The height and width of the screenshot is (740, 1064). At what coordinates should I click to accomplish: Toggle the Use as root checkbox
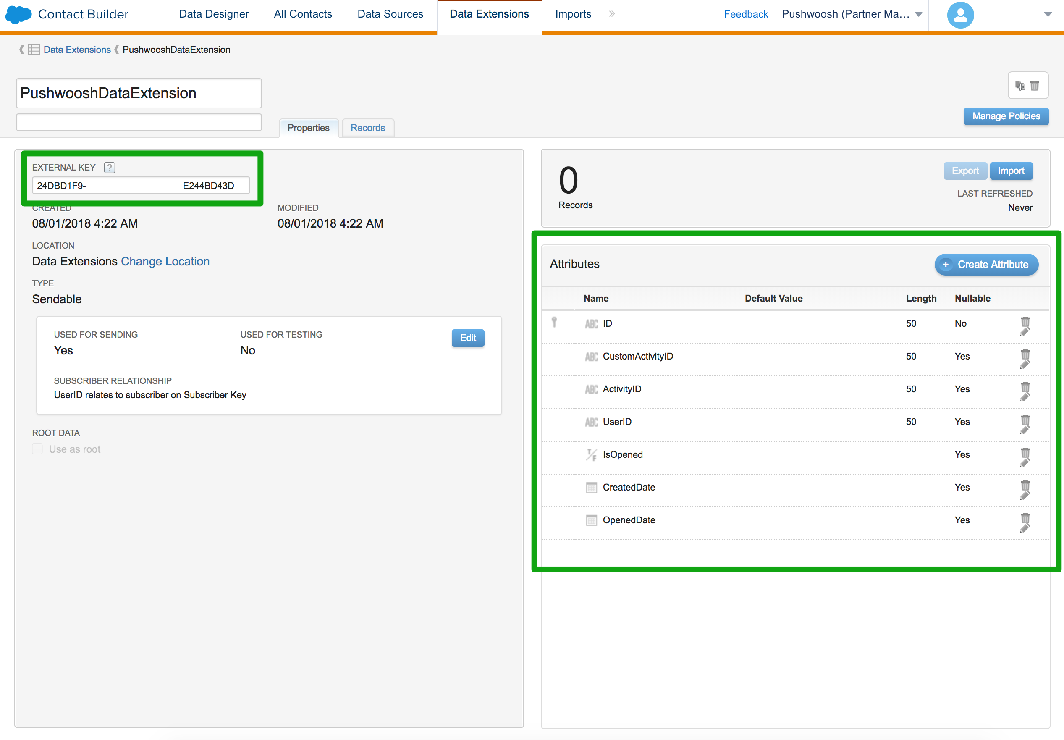[x=37, y=449]
